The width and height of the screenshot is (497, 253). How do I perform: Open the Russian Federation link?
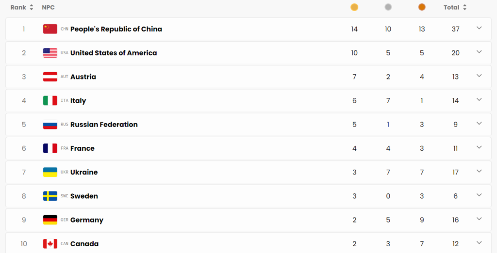pyautogui.click(x=104, y=125)
